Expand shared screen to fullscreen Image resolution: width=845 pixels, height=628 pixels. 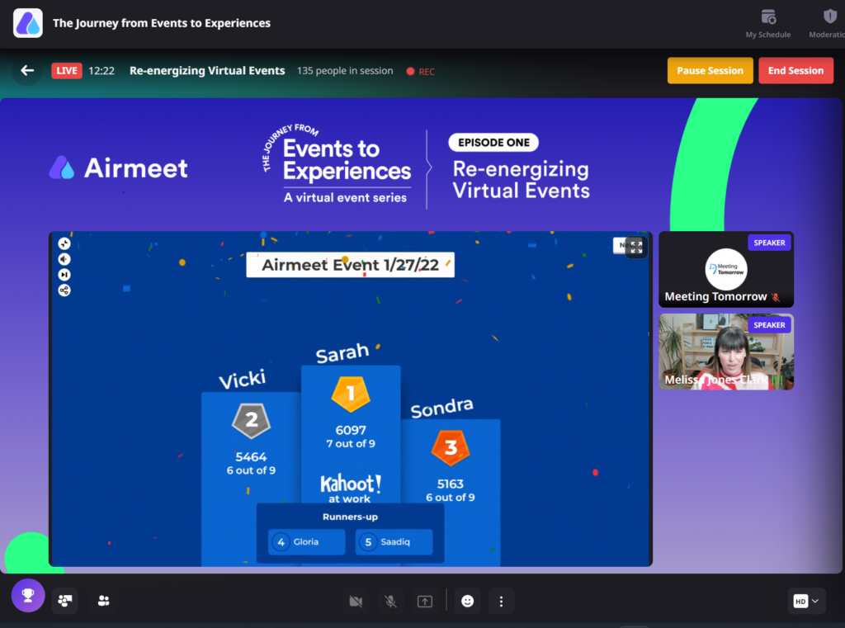[636, 247]
